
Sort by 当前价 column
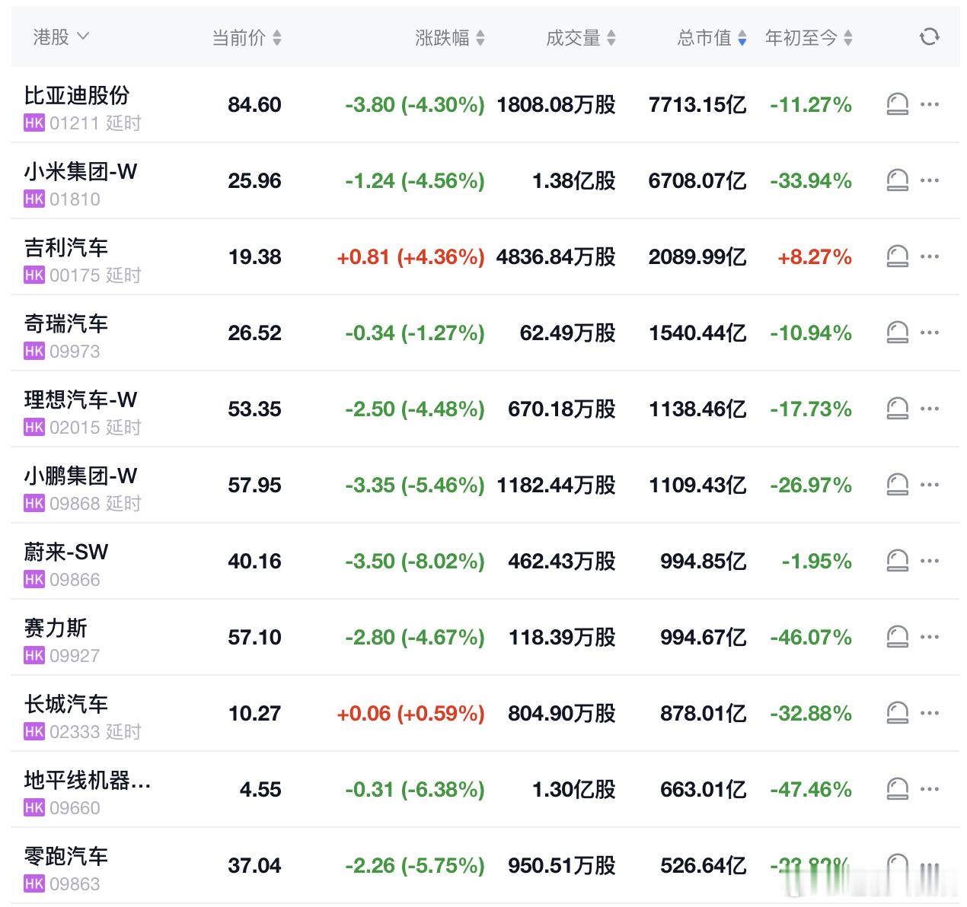click(x=247, y=37)
